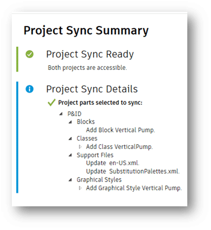The height and width of the screenshot is (230, 211).
Task: Collapse the Support Files node arrow
Action: [x=71, y=155]
